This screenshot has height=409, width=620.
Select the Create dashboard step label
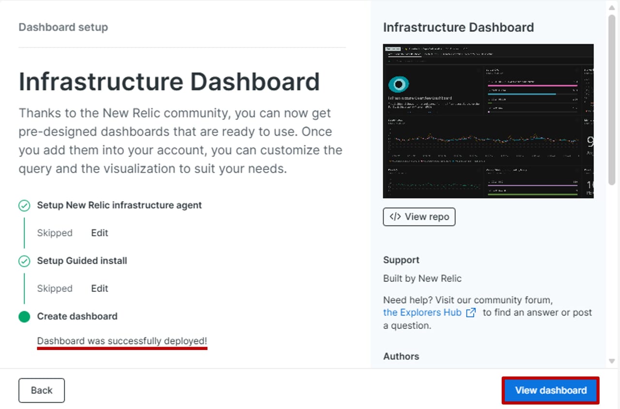pyautogui.click(x=77, y=317)
